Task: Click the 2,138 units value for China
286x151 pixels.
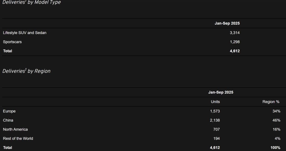Action: (215, 120)
